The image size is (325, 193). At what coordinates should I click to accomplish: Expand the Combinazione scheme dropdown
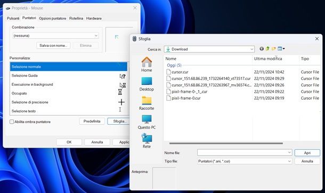tap(55, 36)
